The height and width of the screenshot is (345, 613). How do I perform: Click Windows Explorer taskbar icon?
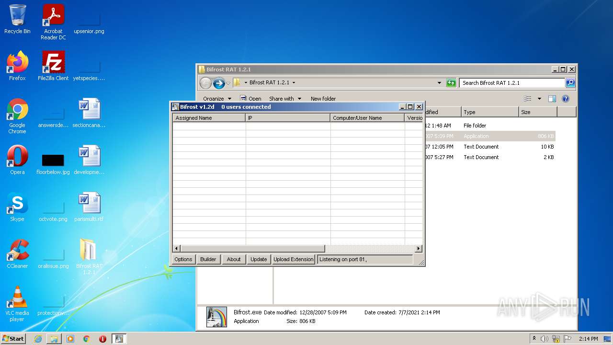(x=54, y=339)
